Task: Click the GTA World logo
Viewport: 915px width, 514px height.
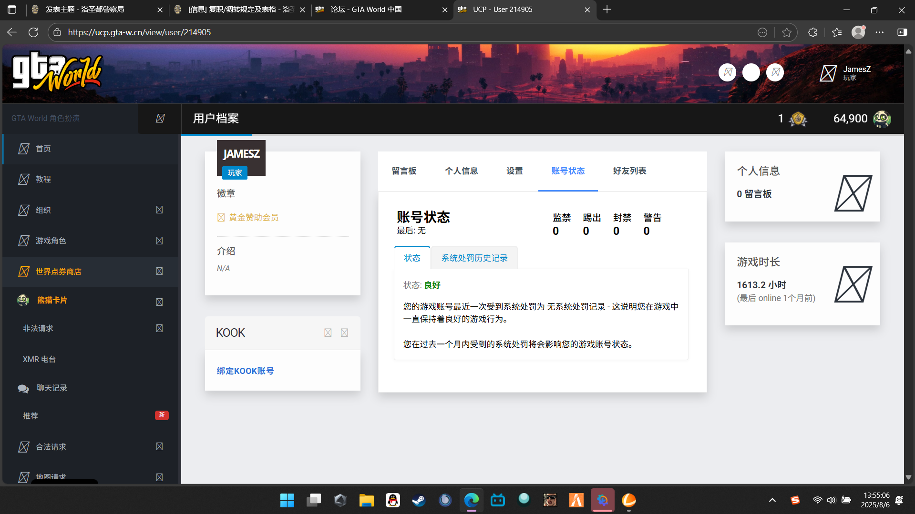Action: [57, 72]
